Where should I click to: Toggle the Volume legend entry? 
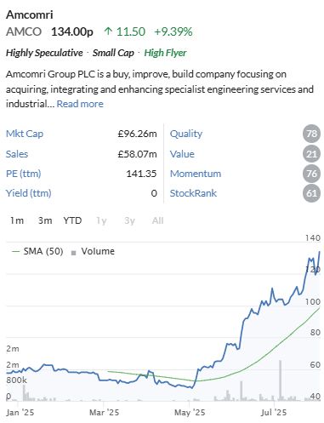coord(93,251)
